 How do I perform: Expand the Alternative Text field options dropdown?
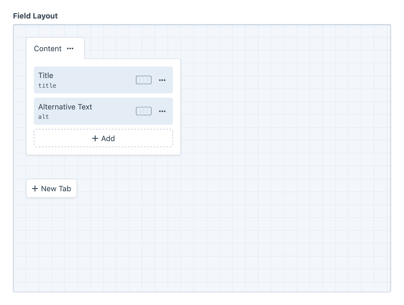[162, 111]
